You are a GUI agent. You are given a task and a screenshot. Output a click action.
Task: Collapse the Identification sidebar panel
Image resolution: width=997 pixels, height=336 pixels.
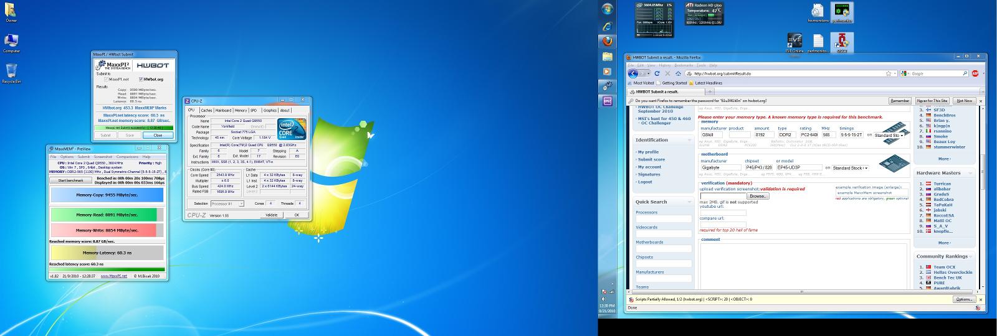689,140
